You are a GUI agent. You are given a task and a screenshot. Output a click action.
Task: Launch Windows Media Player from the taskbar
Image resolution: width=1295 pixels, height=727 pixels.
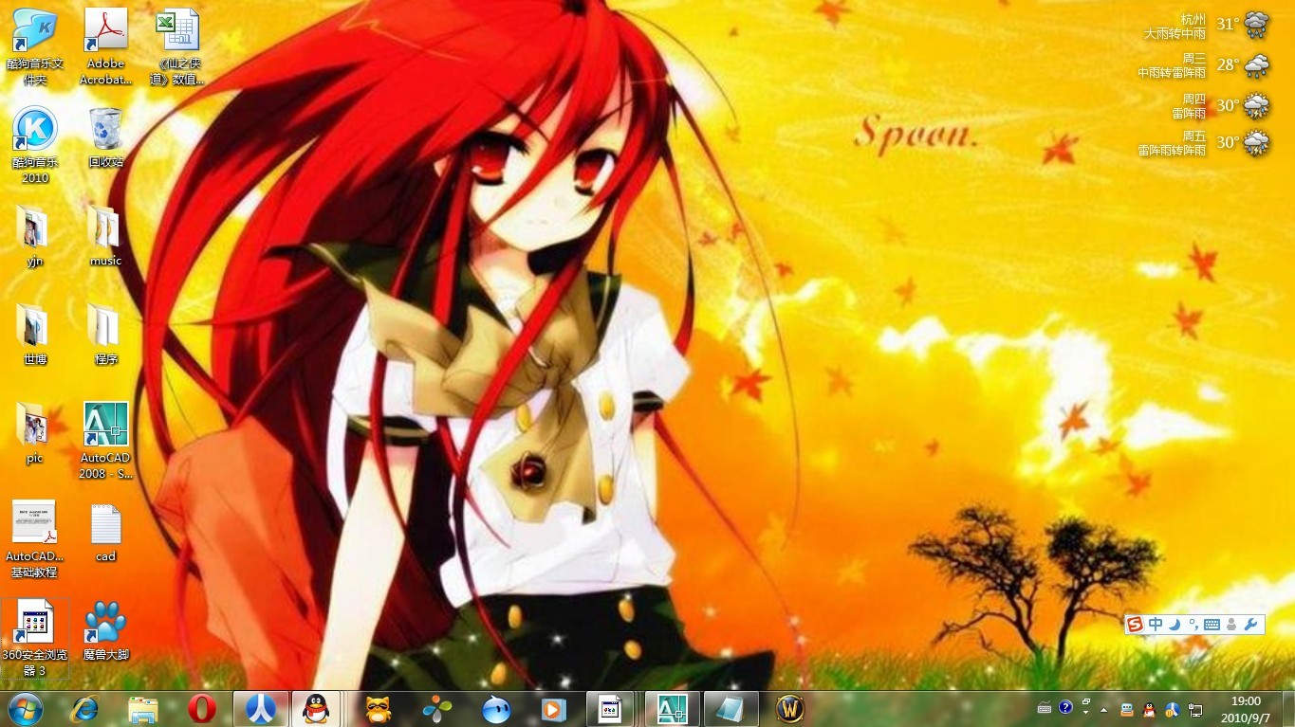click(x=553, y=708)
